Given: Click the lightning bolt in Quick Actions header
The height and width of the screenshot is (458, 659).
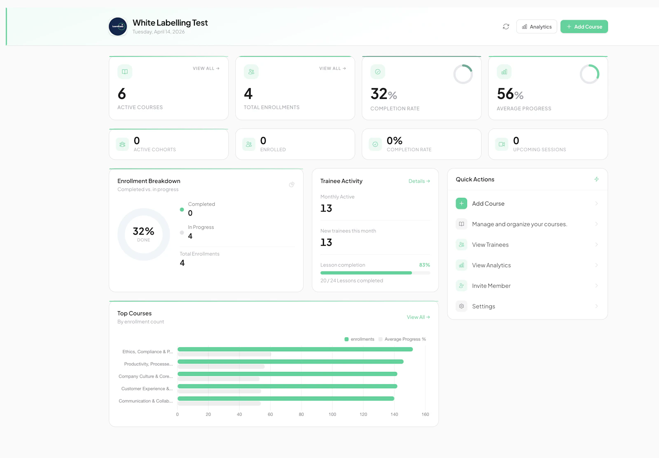Looking at the screenshot, I should click(596, 179).
